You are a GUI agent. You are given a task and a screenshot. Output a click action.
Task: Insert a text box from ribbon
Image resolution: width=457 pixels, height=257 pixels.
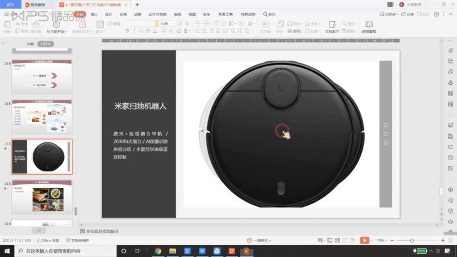coord(266,27)
